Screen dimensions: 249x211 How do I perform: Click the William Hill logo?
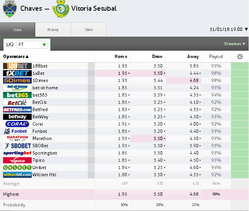17,175
